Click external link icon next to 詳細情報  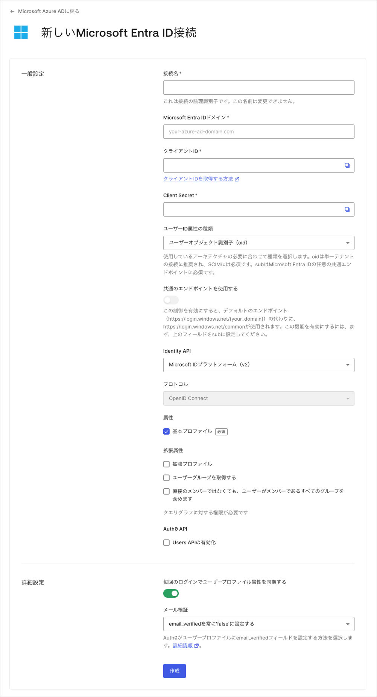(x=196, y=645)
